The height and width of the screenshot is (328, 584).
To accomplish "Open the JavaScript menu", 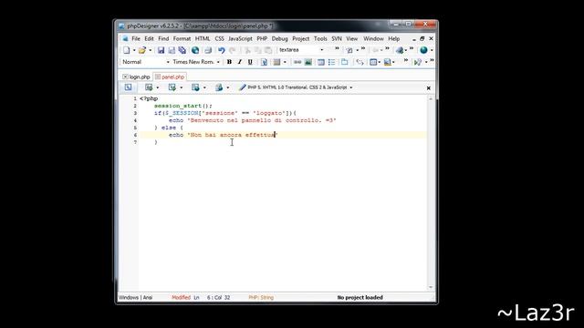I will click(x=240, y=38).
